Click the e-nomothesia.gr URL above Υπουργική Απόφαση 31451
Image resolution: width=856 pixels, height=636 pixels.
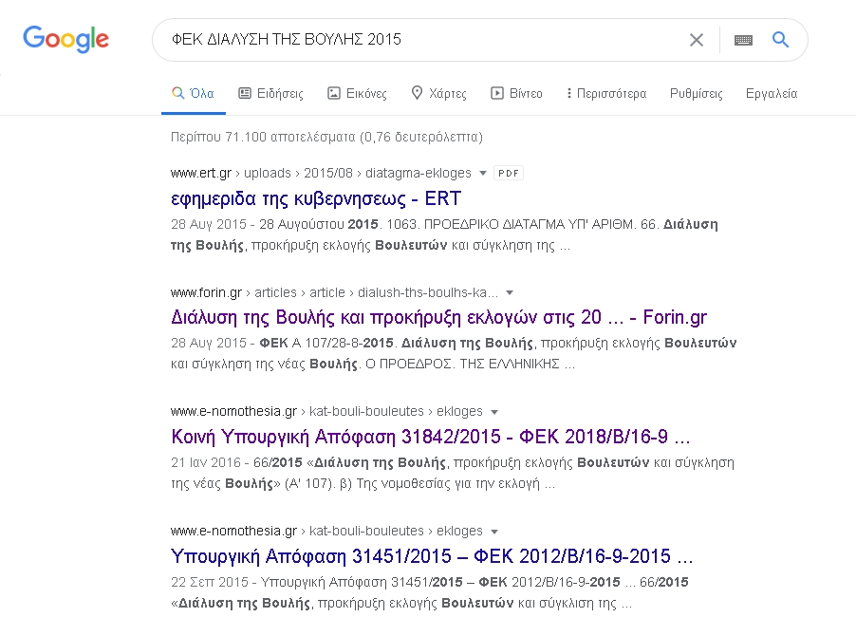coord(326,532)
